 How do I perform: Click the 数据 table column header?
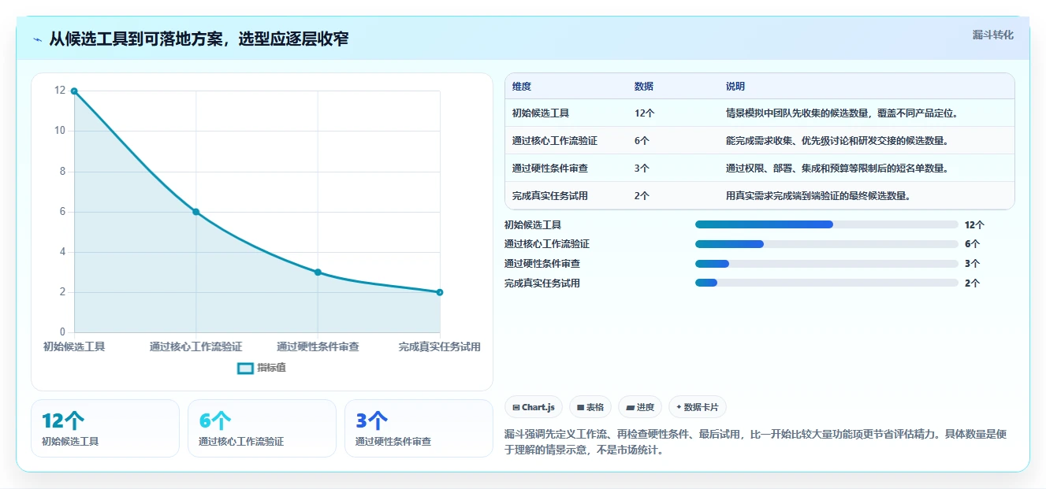click(x=644, y=87)
